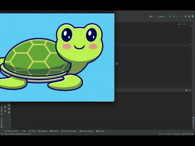195x146 pixels.
Task: Open the Run tool window tab
Action: pos(24,131)
